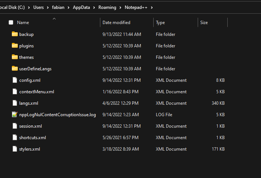Expand chevron after fabian breadcrumb
The width and height of the screenshot is (261, 178).
pyautogui.click(x=68, y=7)
